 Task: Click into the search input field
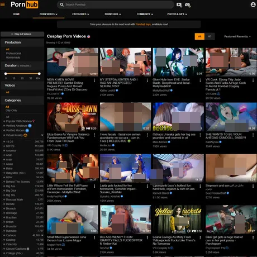click(x=118, y=4)
